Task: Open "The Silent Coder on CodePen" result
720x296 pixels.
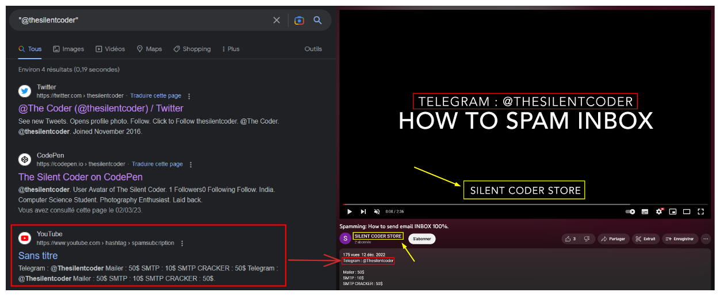Action: coord(81,176)
